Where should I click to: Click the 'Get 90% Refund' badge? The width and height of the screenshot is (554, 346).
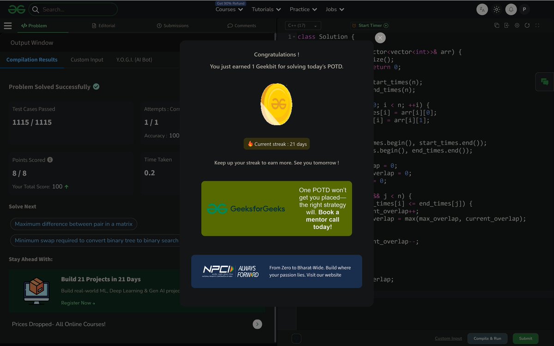coord(230,3)
